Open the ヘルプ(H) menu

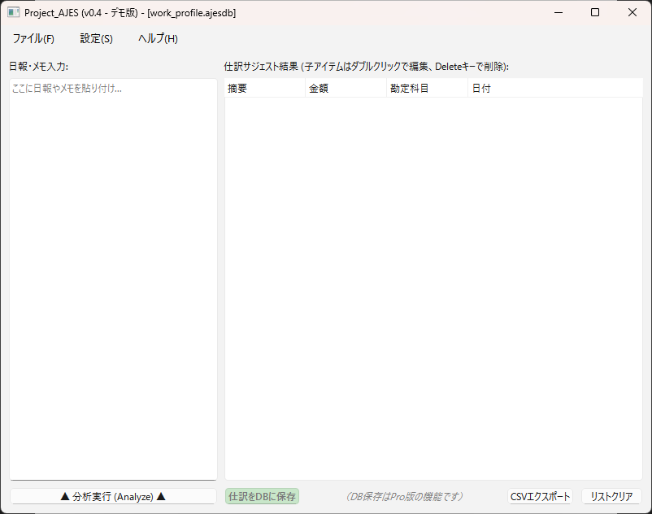(158, 39)
